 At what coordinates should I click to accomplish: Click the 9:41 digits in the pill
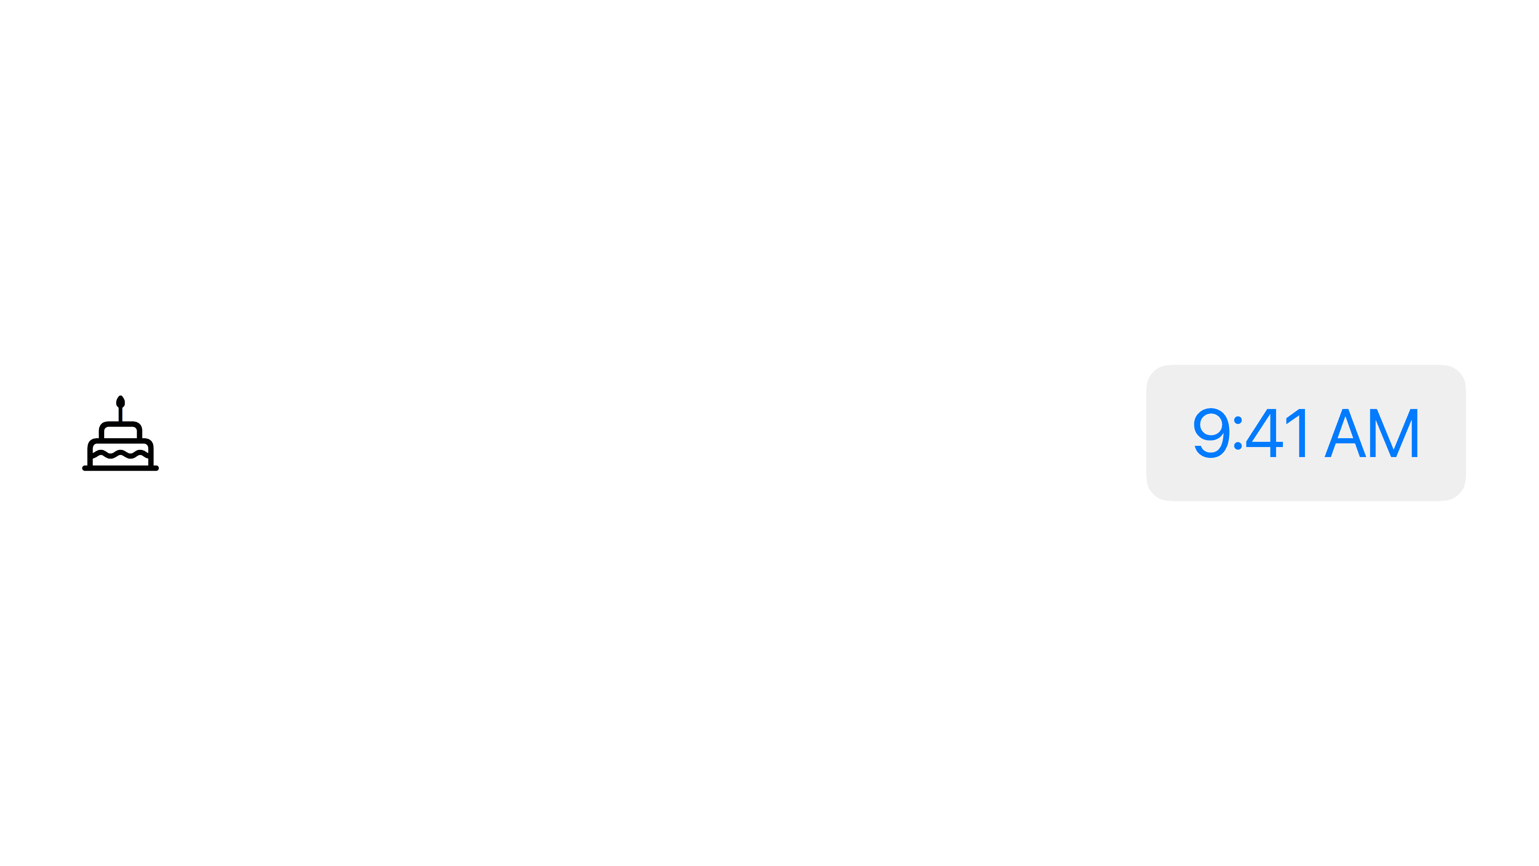(1251, 433)
